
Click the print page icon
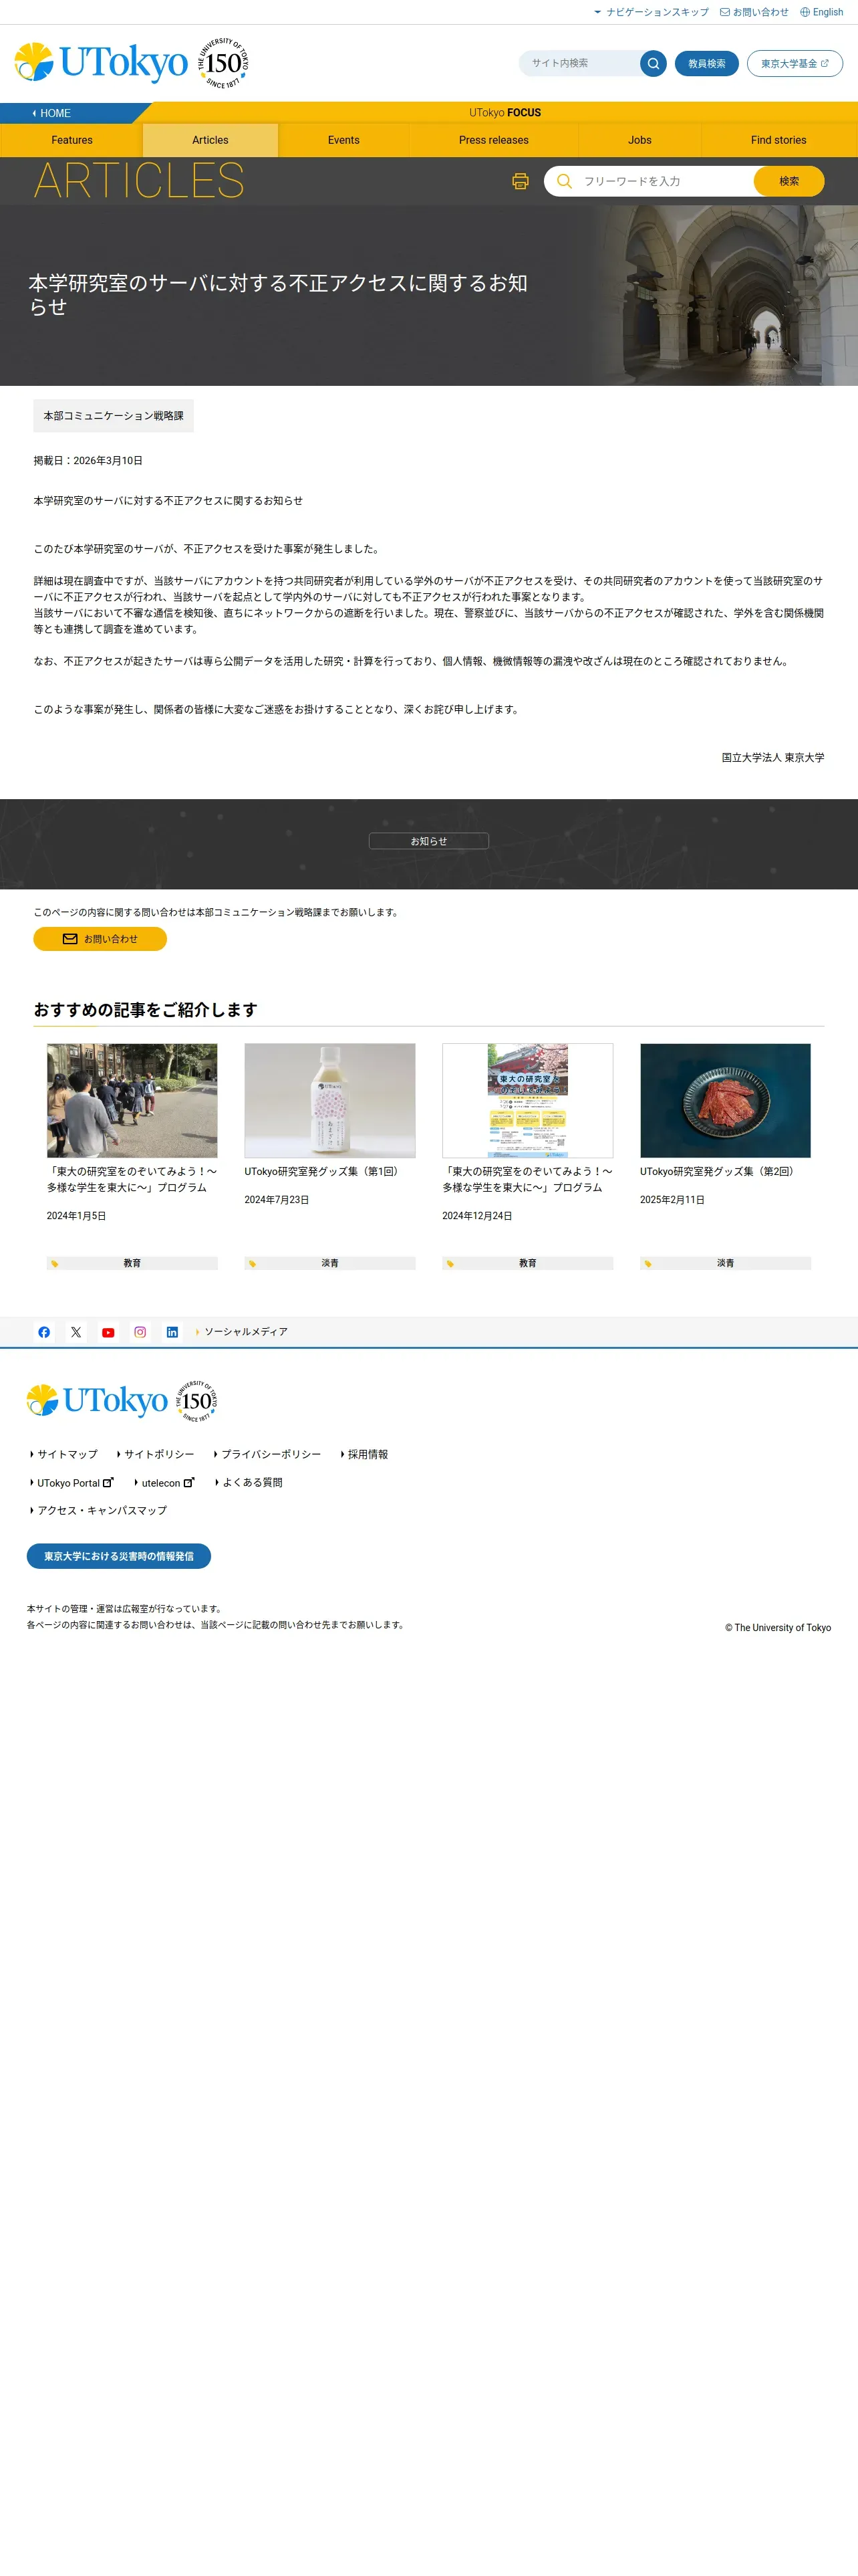[x=521, y=181]
